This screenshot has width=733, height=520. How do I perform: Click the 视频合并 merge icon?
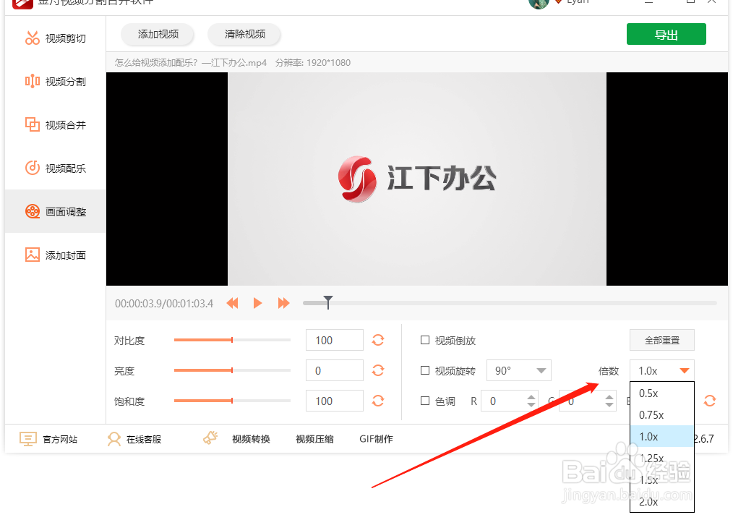pyautogui.click(x=33, y=124)
